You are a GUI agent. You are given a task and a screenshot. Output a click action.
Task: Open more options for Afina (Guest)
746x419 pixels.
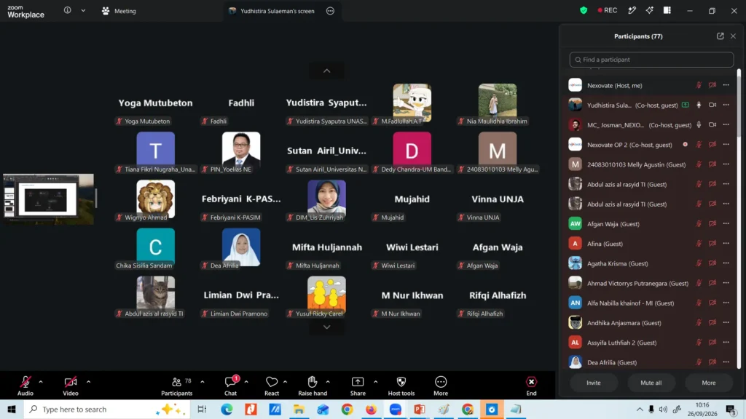(x=726, y=243)
